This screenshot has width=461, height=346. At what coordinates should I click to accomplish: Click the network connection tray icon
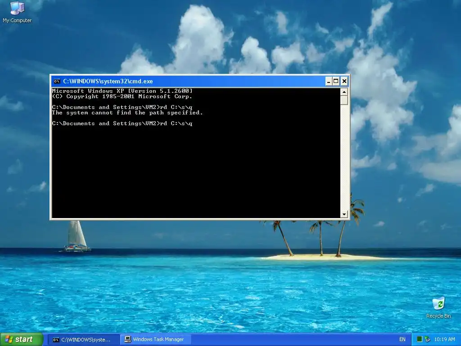tap(428, 340)
